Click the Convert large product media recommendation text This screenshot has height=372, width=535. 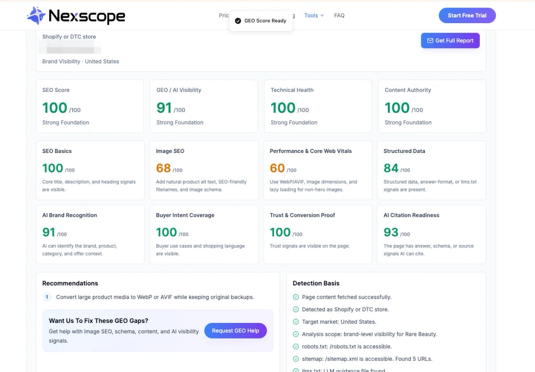click(x=155, y=297)
